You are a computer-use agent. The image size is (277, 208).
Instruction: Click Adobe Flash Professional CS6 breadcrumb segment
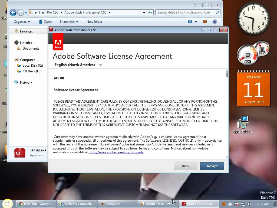pyautogui.click(x=85, y=12)
